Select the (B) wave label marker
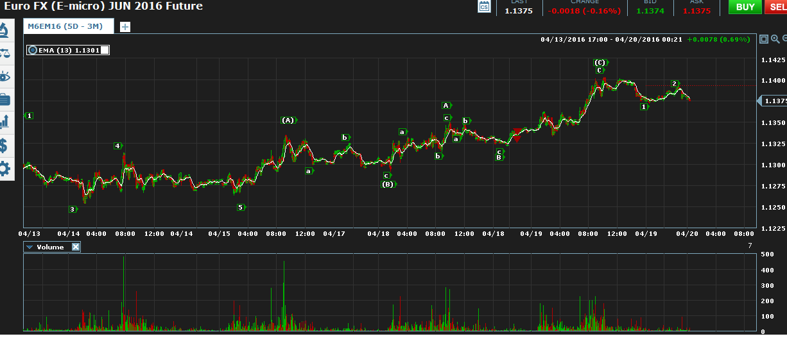Screen dimensions: 787x350 pyautogui.click(x=388, y=184)
